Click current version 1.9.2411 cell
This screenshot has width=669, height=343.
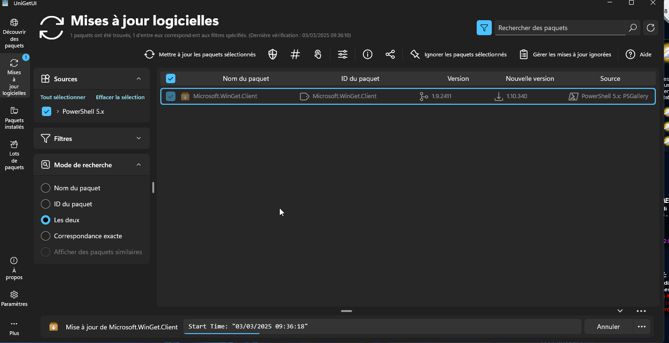(441, 96)
